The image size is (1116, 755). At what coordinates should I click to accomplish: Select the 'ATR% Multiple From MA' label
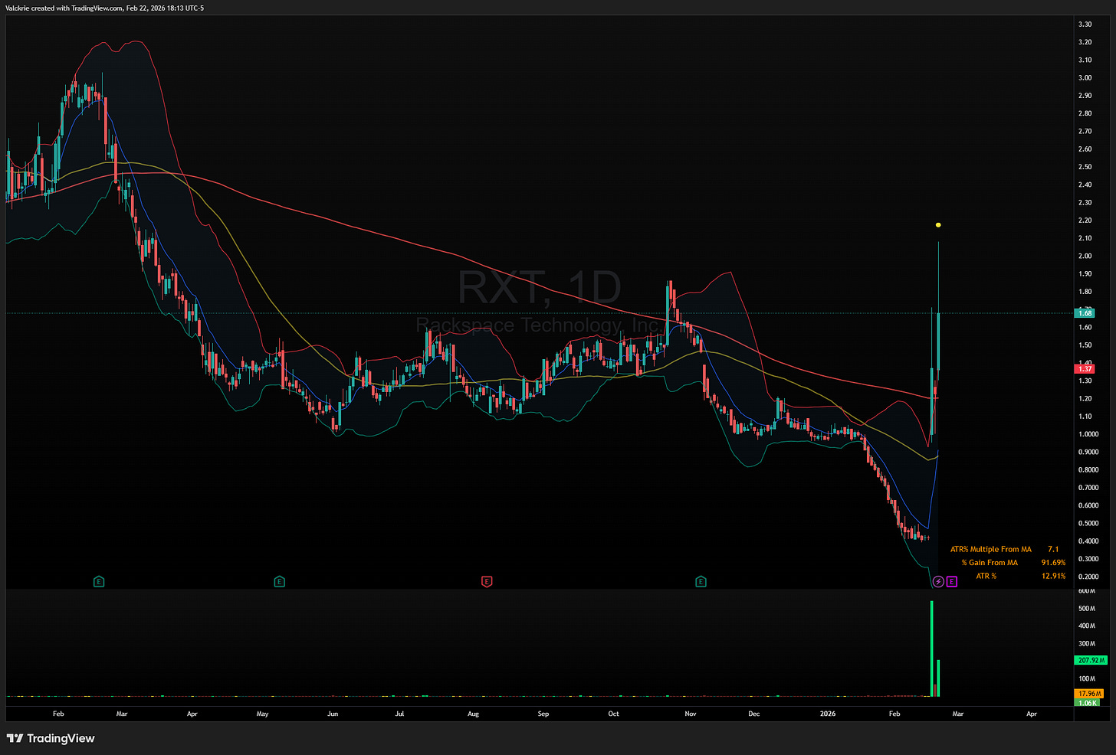(990, 549)
